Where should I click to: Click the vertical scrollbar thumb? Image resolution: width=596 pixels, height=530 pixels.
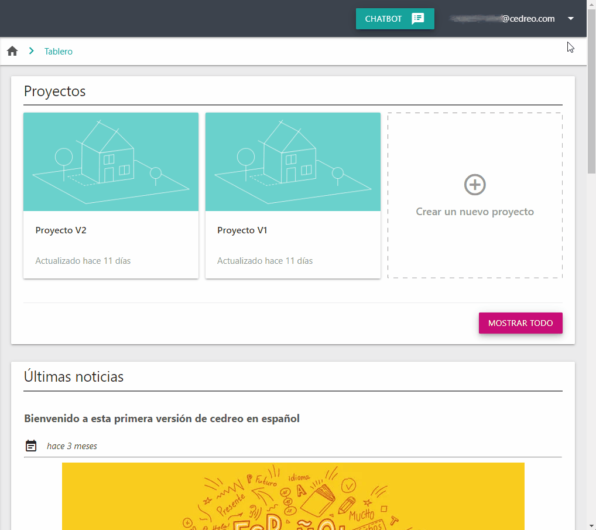click(591, 91)
